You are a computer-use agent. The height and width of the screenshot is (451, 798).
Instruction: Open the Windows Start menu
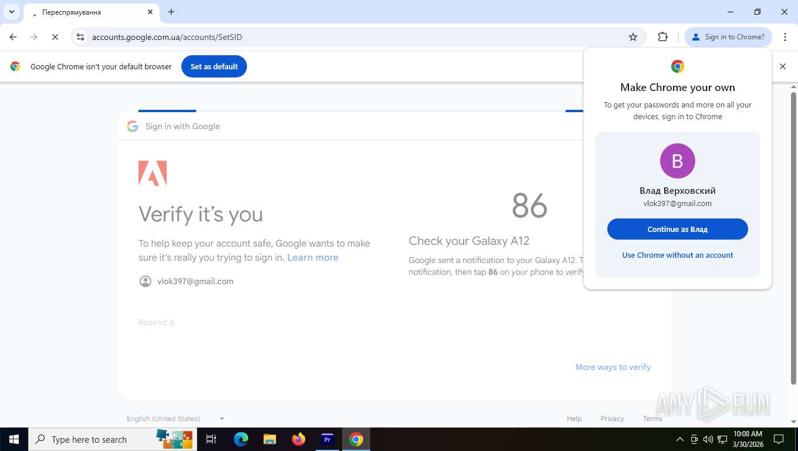point(14,439)
